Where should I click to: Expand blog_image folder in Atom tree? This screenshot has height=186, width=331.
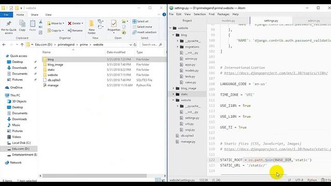[x=173, y=88]
